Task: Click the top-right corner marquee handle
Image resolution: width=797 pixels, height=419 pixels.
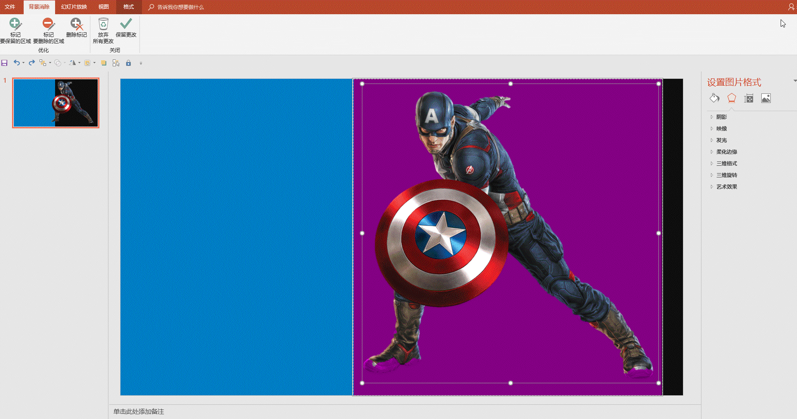Action: 658,84
